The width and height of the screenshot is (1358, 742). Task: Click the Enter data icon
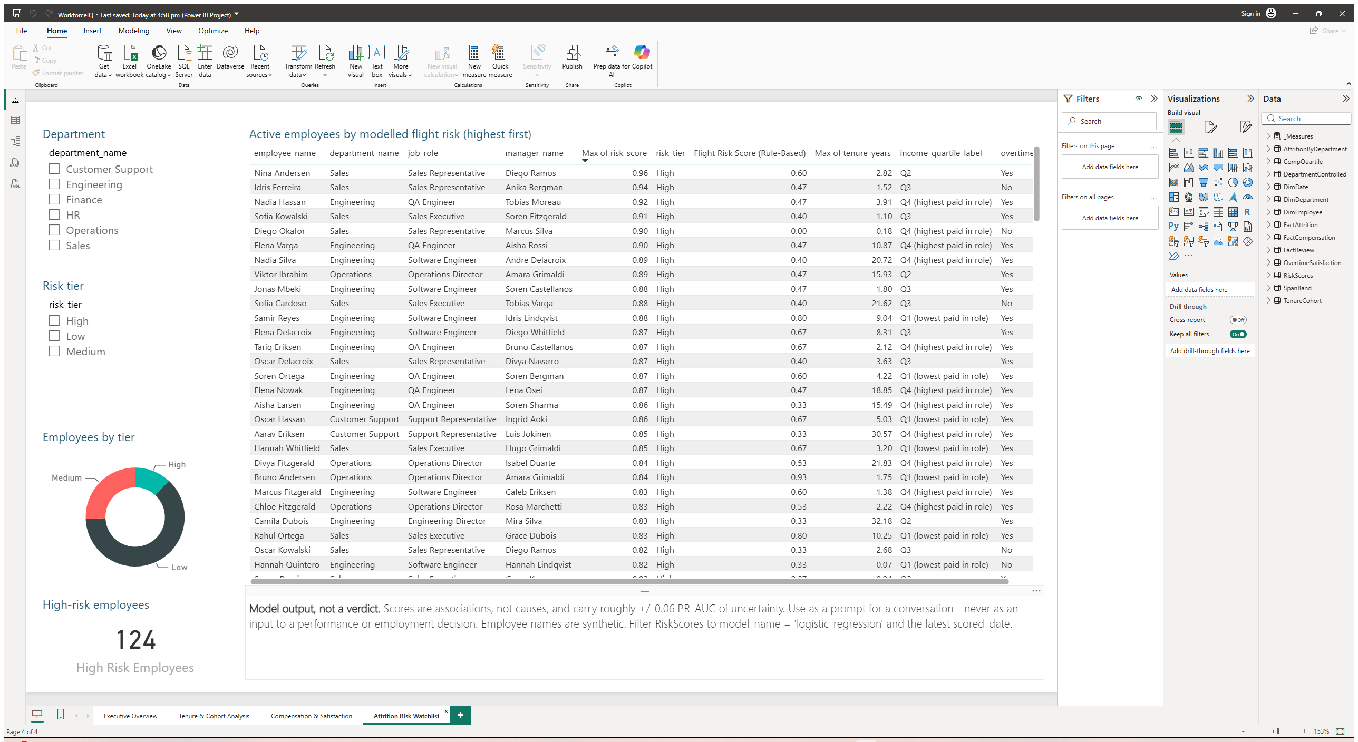[x=205, y=60]
